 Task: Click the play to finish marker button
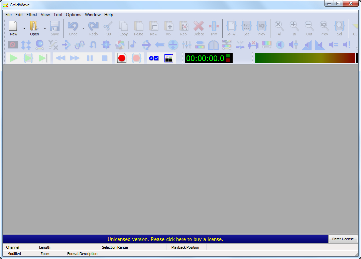tap(43, 58)
